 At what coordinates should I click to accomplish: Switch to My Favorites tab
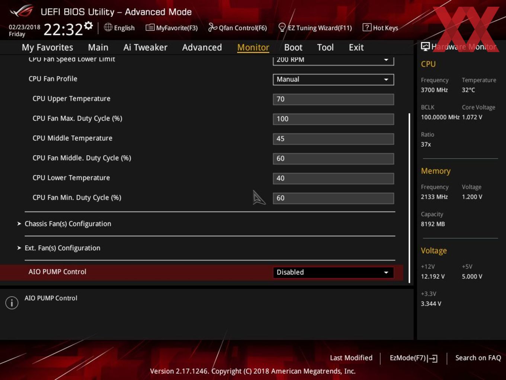(x=47, y=47)
